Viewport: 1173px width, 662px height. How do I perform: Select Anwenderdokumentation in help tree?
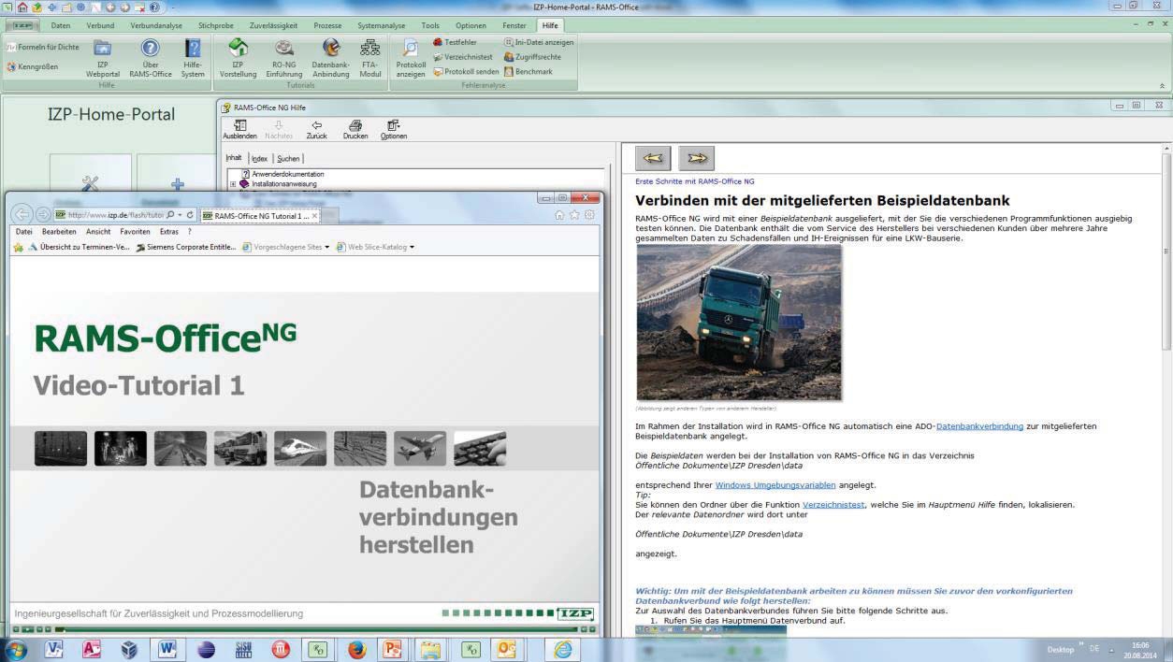pyautogui.click(x=287, y=174)
